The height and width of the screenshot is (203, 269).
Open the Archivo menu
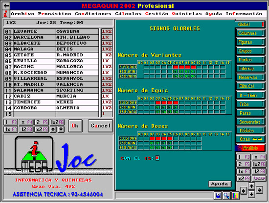pyautogui.click(x=22, y=14)
